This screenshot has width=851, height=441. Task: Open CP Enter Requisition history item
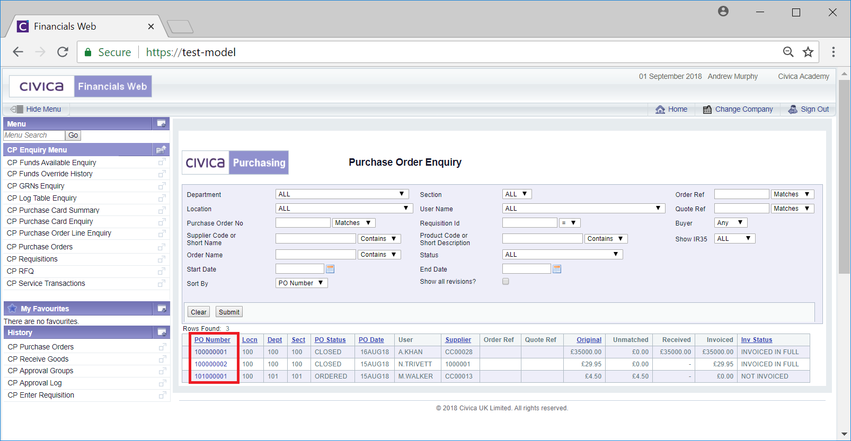click(x=41, y=395)
